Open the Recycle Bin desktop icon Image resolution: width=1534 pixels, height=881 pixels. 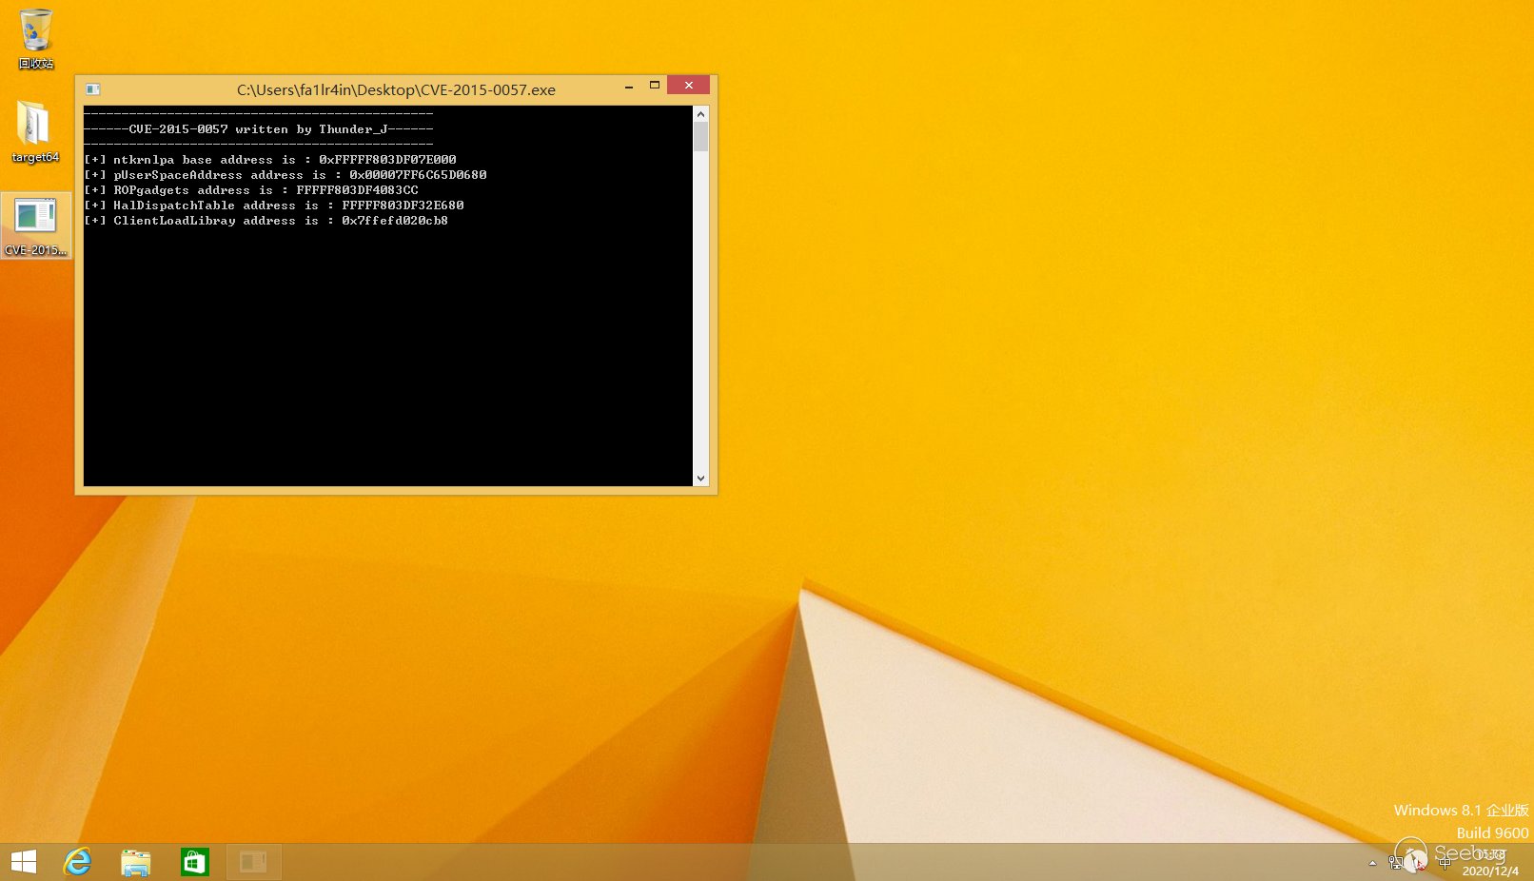35,38
